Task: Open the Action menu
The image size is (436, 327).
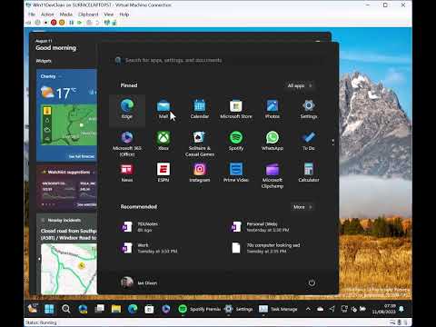Action: [x=47, y=15]
